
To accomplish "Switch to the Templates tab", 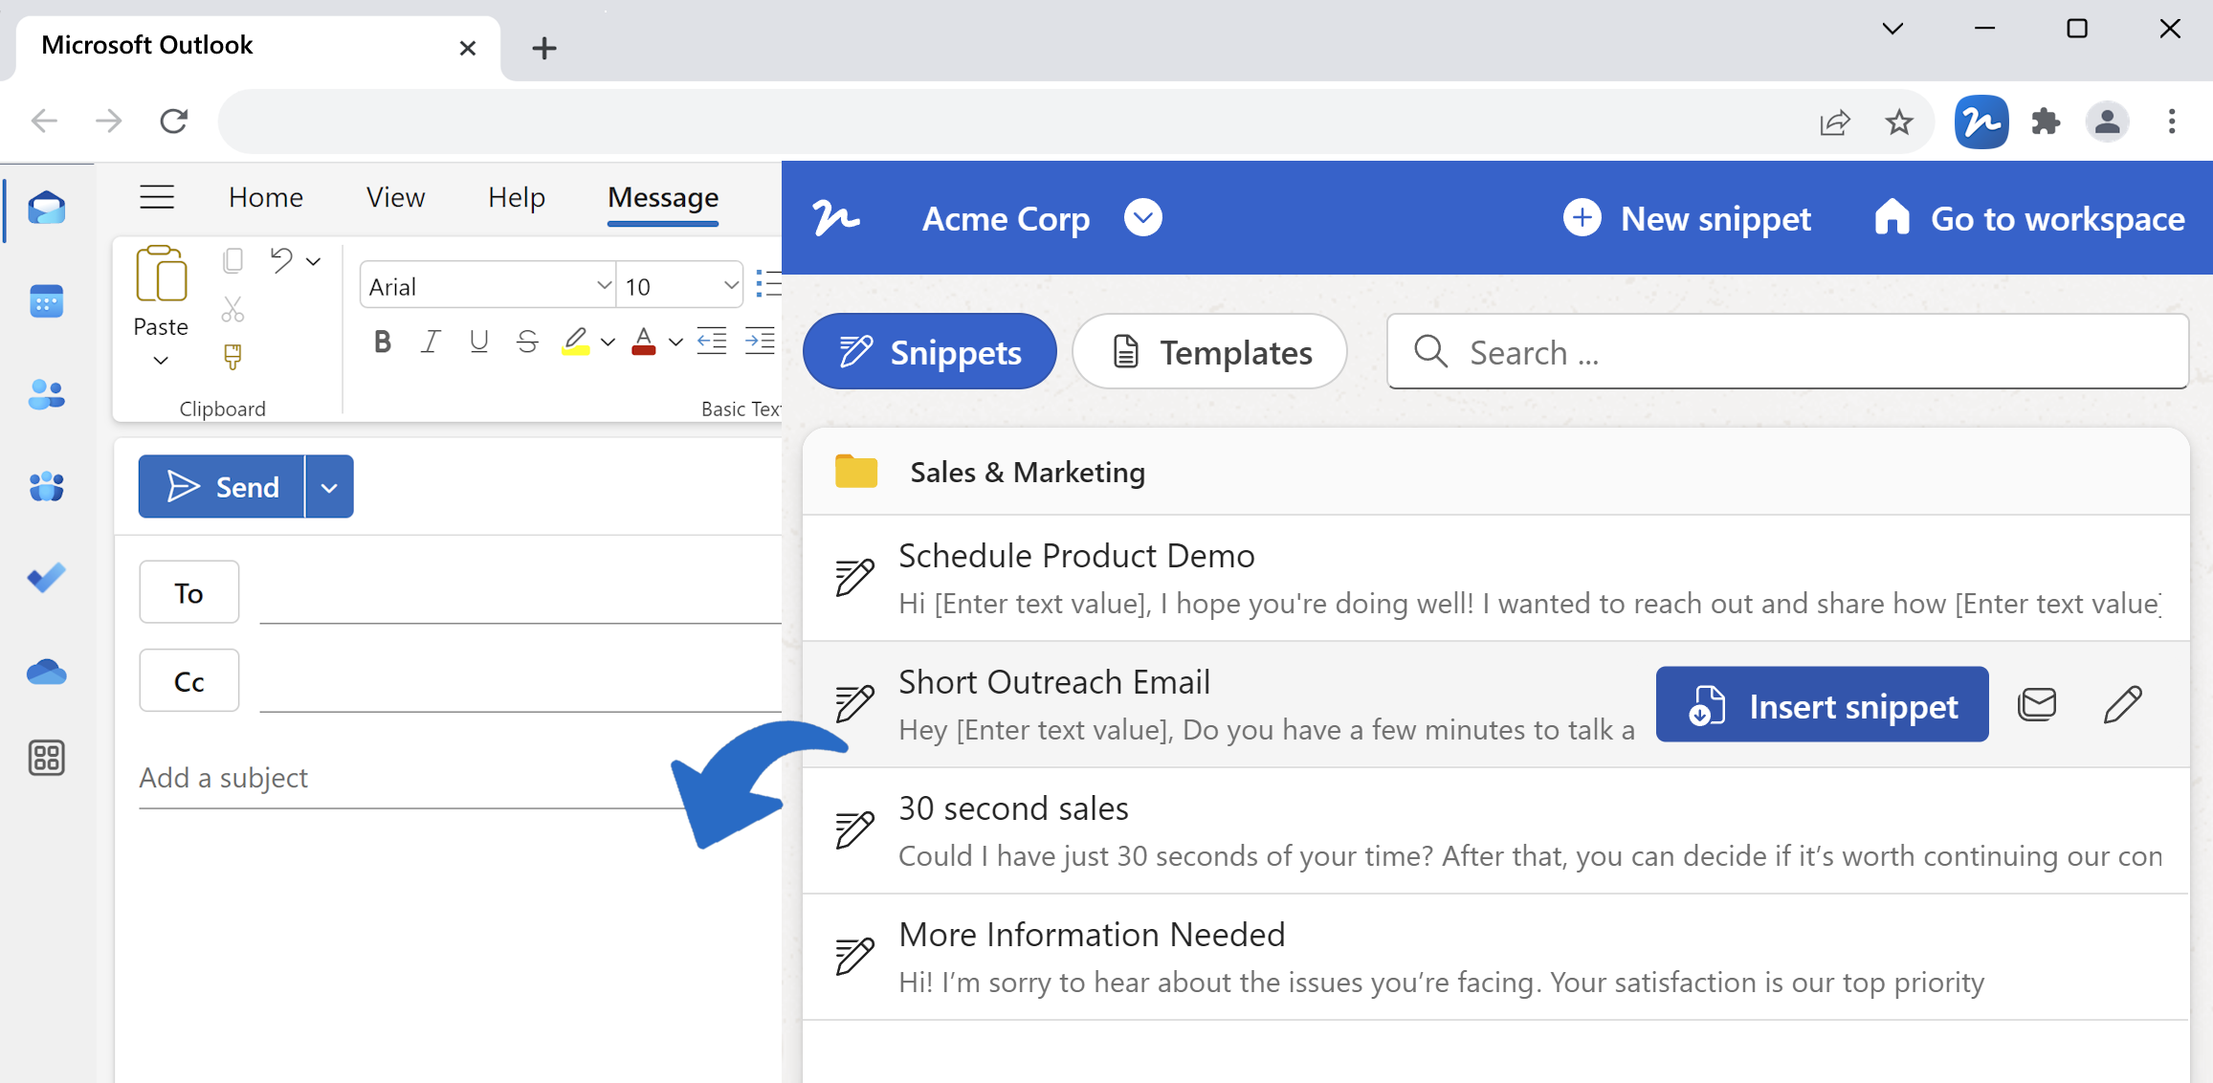I will (1210, 351).
